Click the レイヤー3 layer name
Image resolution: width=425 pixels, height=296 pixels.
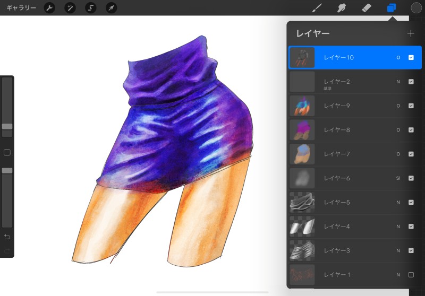(x=337, y=250)
